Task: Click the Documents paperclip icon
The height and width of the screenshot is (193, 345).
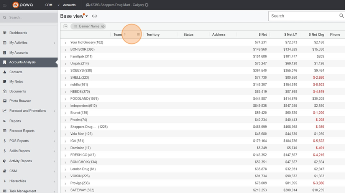Action: pos(5,91)
